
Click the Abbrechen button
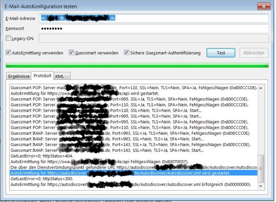pyautogui.click(x=254, y=53)
